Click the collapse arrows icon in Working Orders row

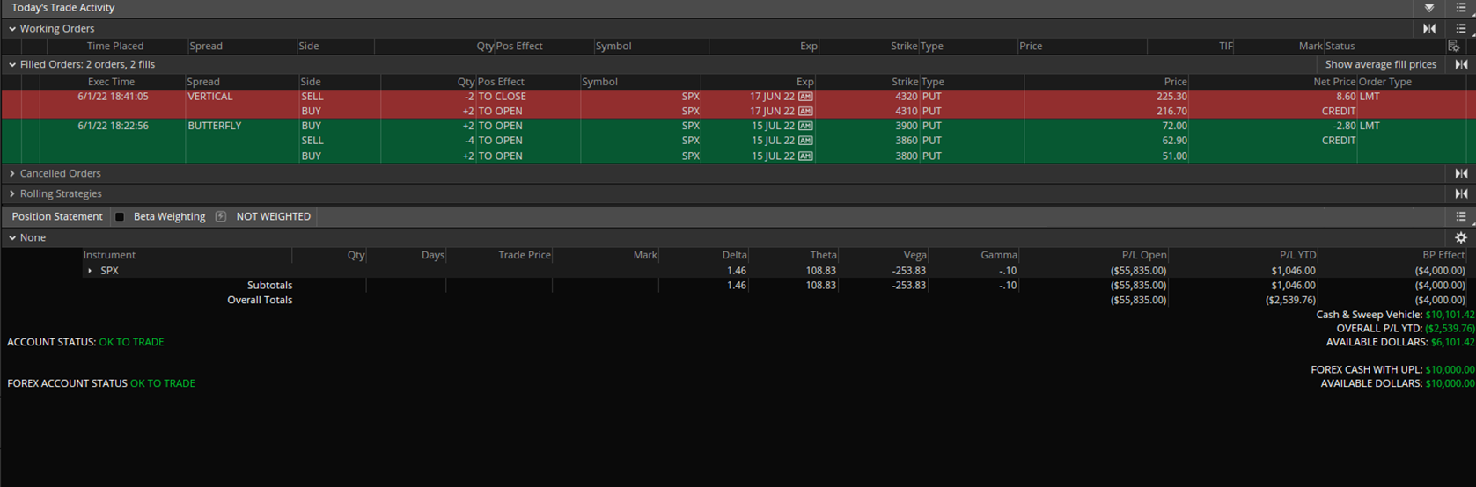click(1429, 28)
